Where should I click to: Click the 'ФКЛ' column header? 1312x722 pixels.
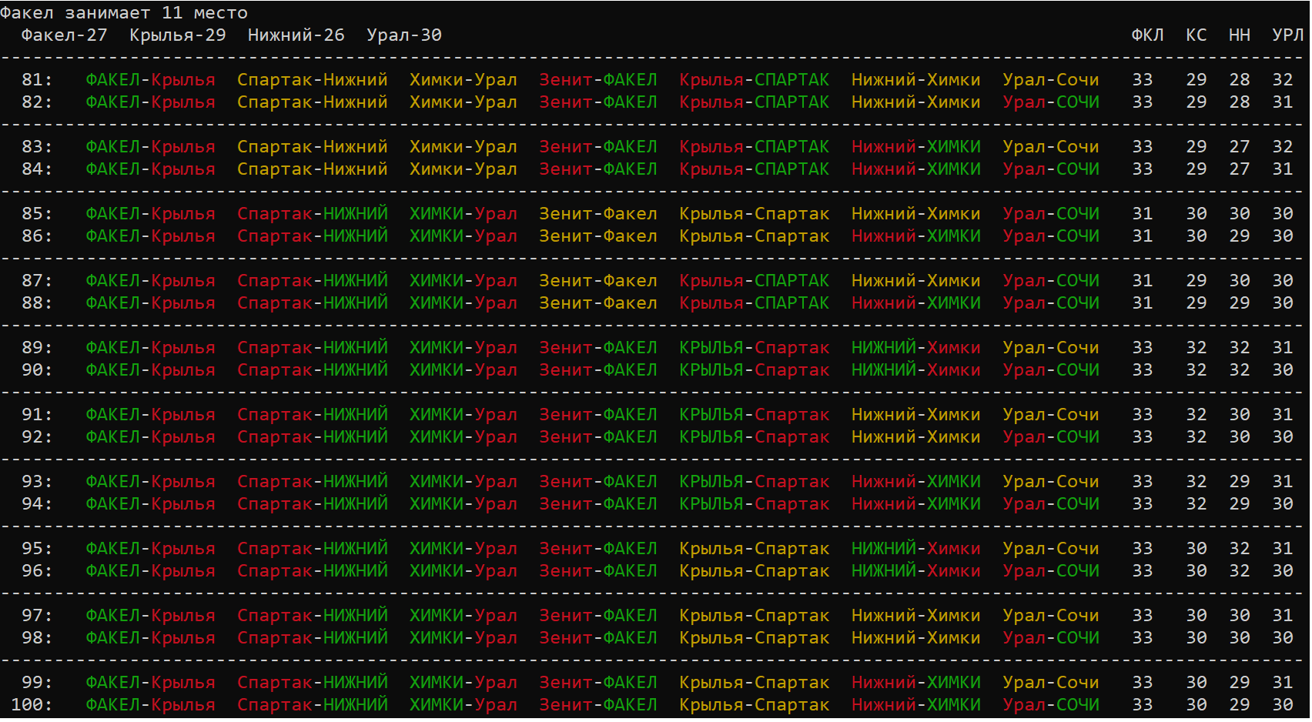pos(1147,35)
